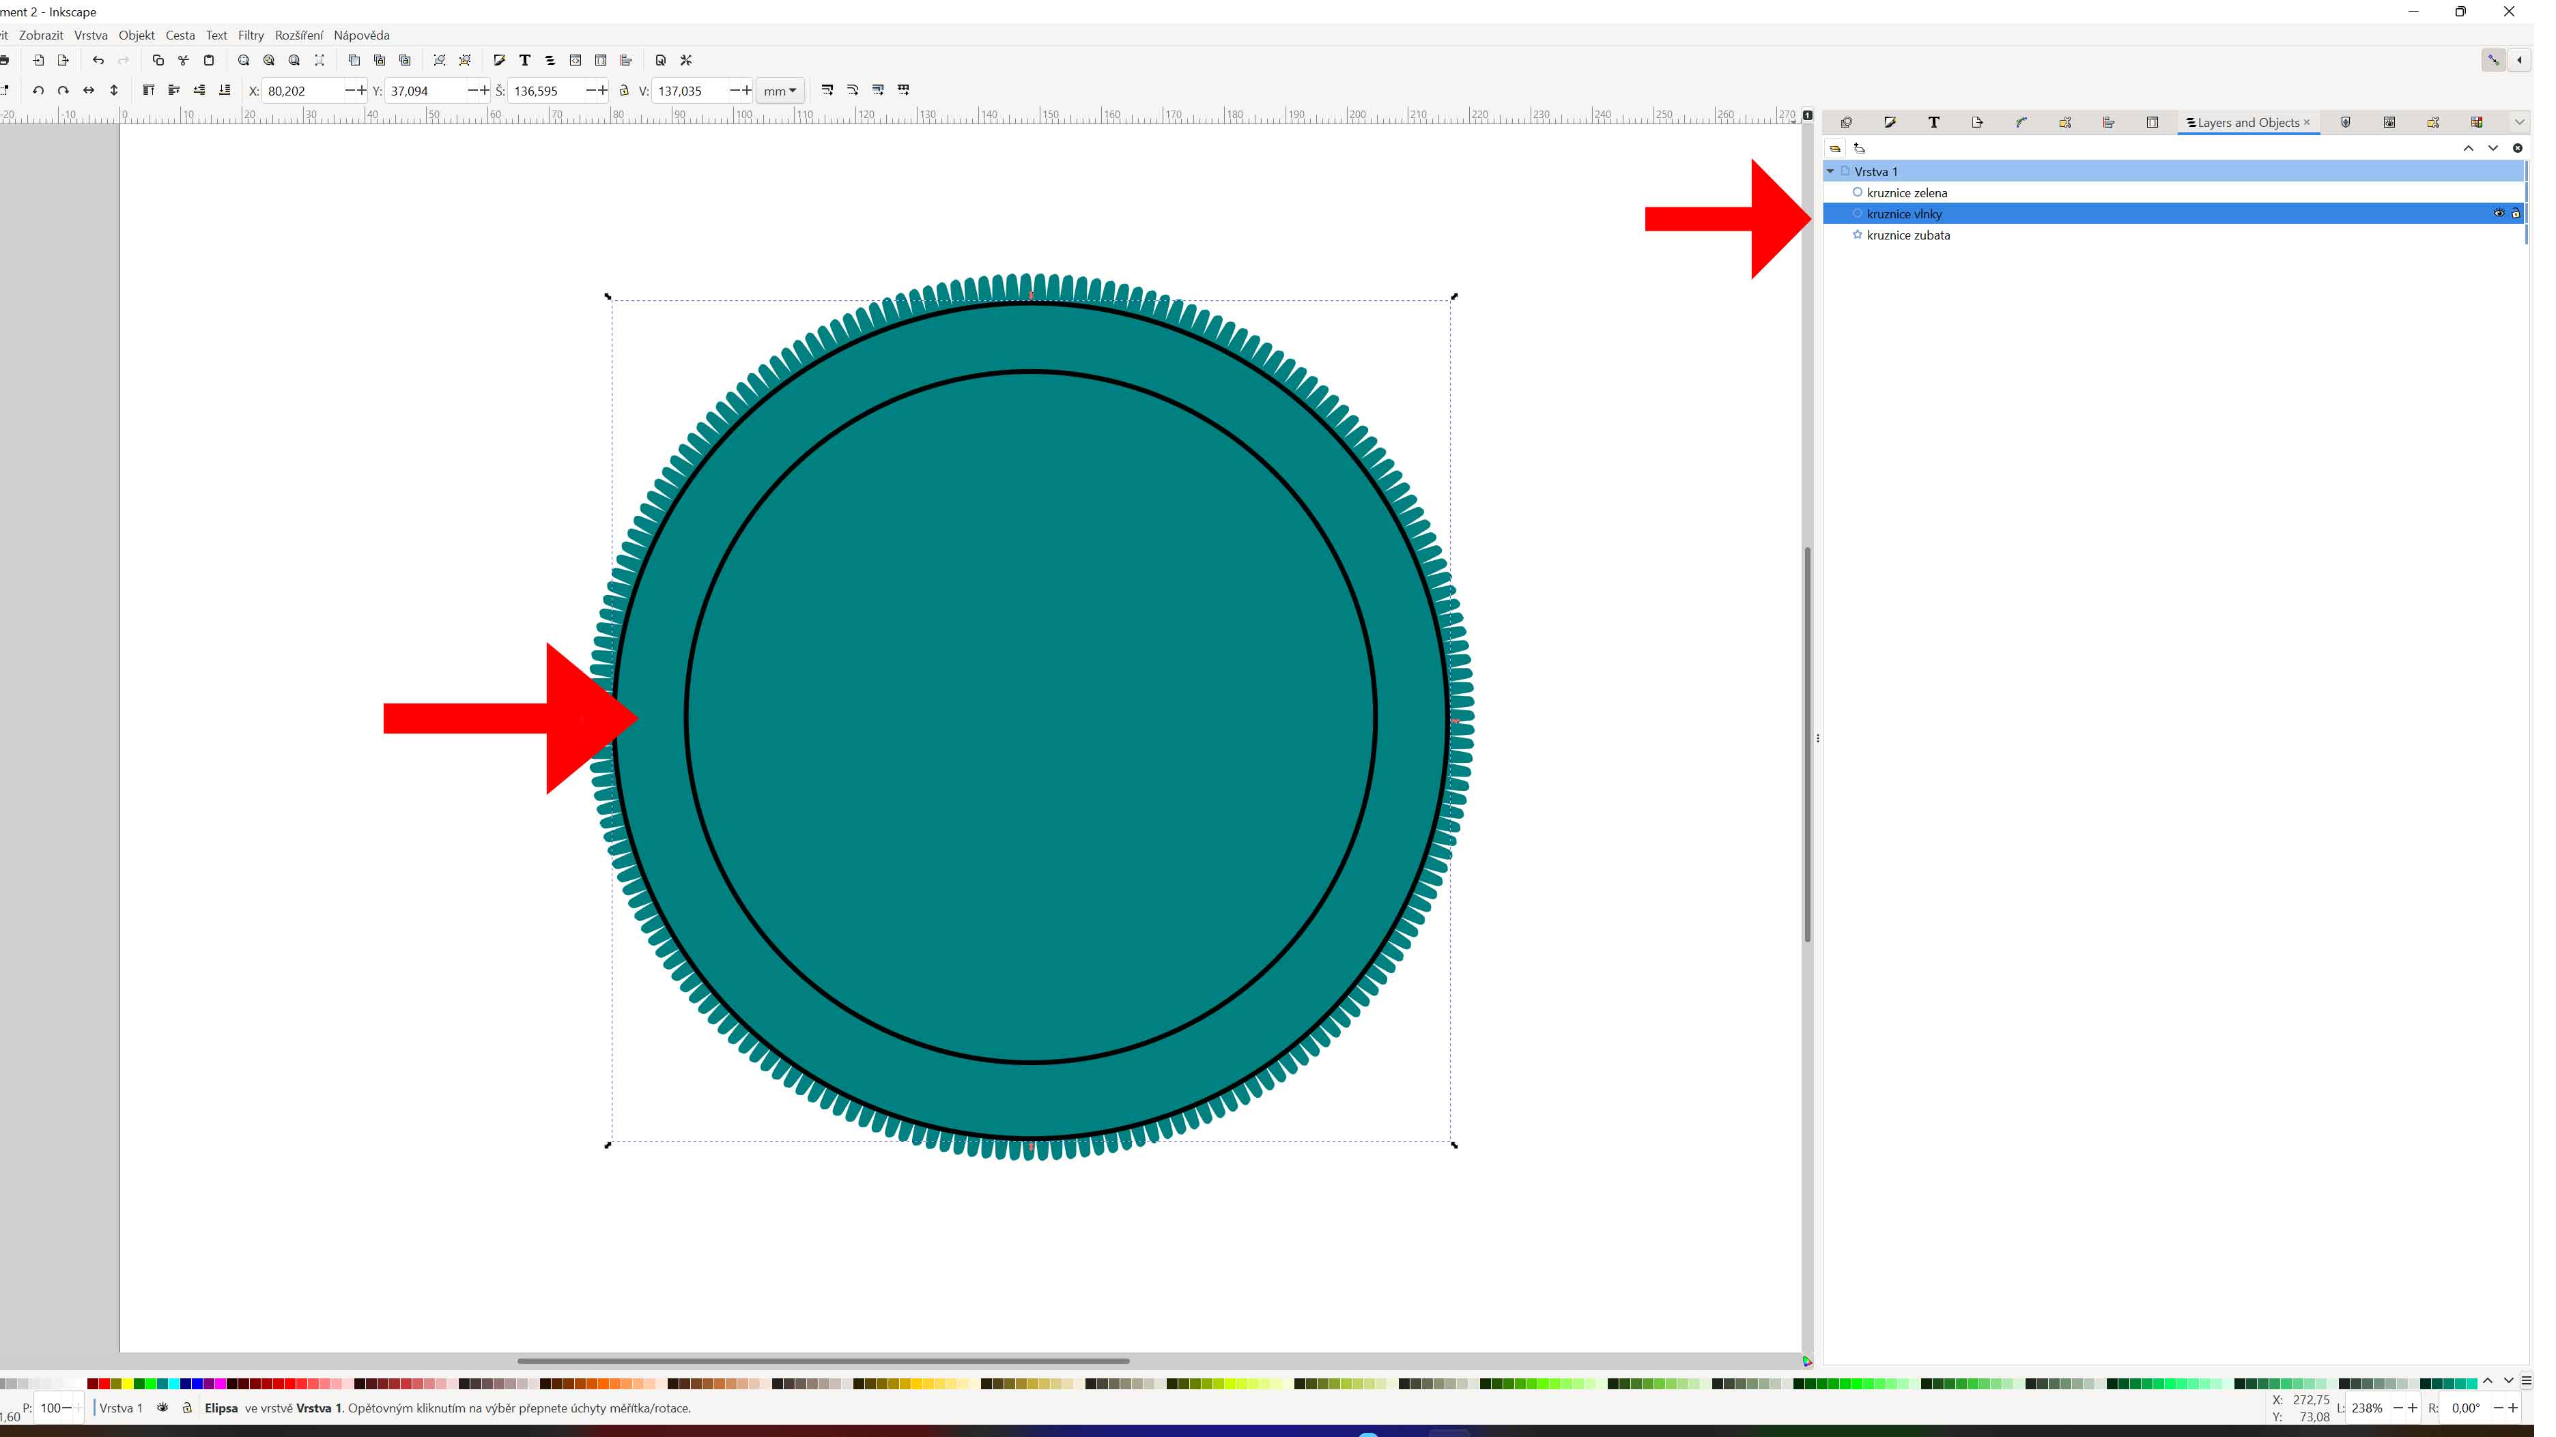Expand the dock panel tabs overflow chevron

2518,122
